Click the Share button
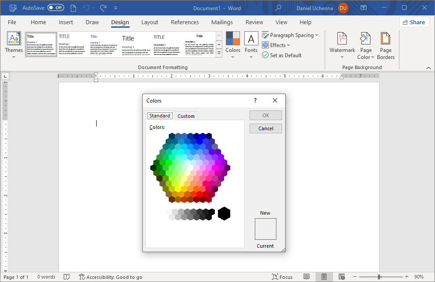This screenshot has height=282, width=435. point(414,22)
